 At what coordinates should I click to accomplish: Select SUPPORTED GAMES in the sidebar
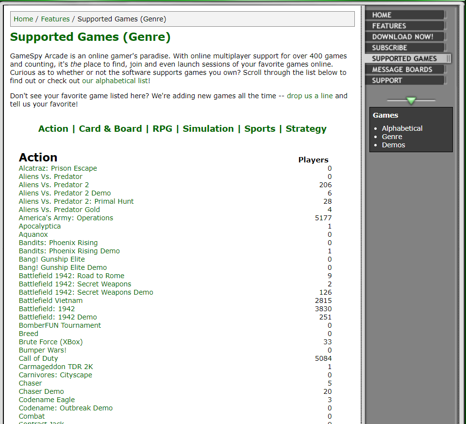pyautogui.click(x=408, y=58)
